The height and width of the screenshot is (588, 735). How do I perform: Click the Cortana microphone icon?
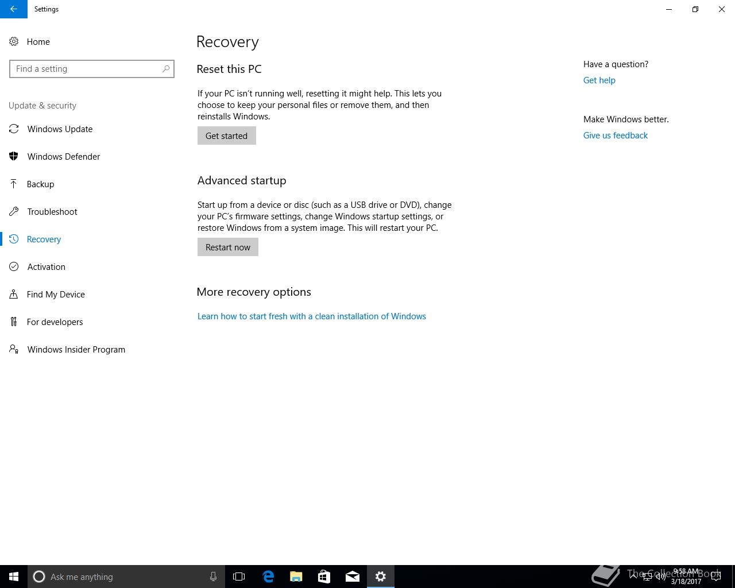[213, 577]
